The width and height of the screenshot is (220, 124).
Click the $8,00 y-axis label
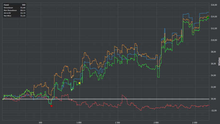[x=214, y=52]
